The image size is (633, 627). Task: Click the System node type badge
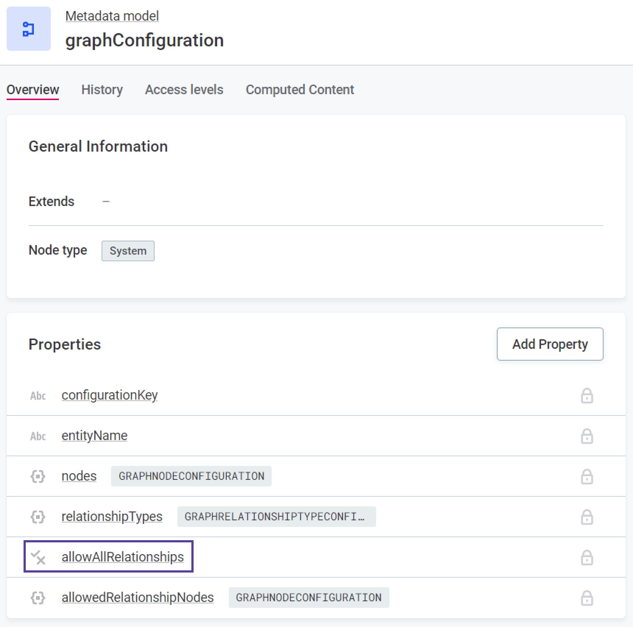click(128, 251)
